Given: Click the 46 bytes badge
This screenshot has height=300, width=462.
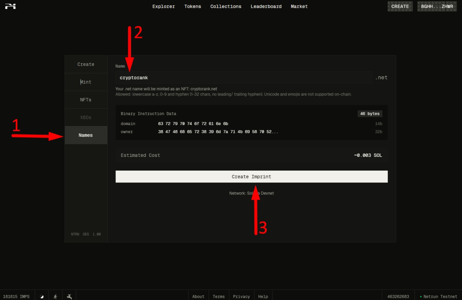Looking at the screenshot, I should click(370, 113).
